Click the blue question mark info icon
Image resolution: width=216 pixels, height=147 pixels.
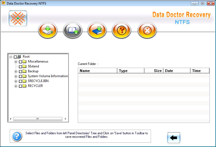tap(17, 136)
